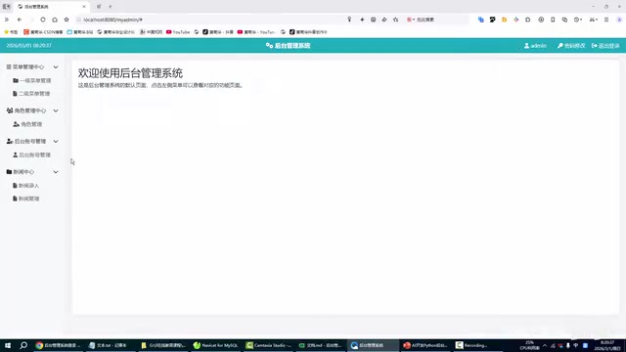Click the 2026/03/01 date-time text in header
Screen dimensions: 626x352
coord(28,46)
